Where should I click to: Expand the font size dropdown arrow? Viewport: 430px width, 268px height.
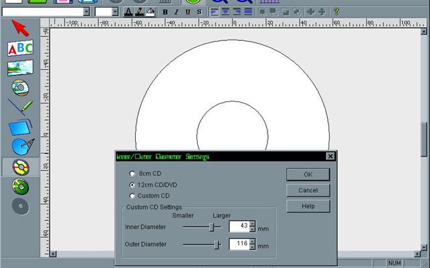(115, 12)
